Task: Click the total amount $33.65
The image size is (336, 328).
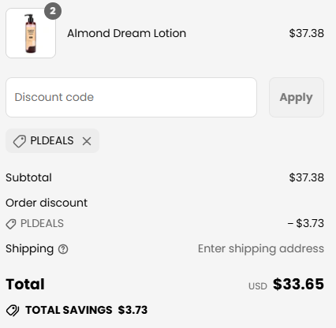Action: pos(298,284)
